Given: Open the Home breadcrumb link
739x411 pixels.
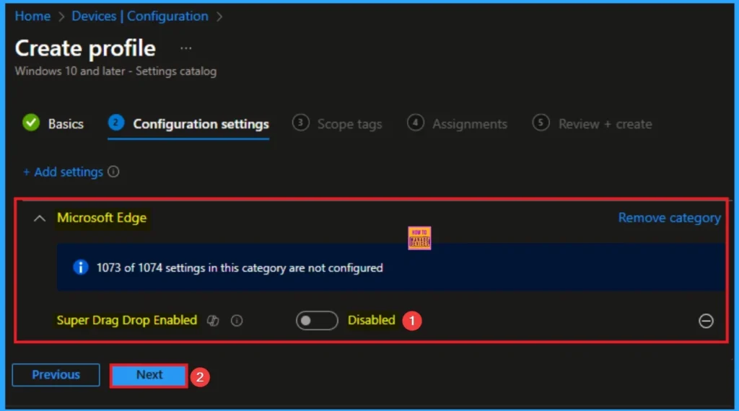Looking at the screenshot, I should pos(32,16).
